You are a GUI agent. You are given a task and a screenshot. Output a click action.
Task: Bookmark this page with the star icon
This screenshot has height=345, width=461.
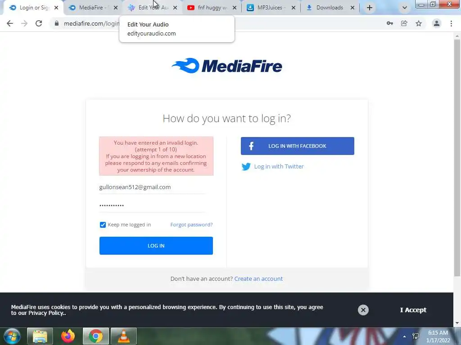(x=419, y=23)
